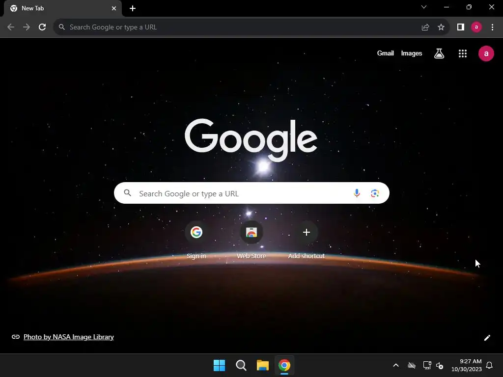This screenshot has height=377, width=503.
Task: Open Windows taskbar search
Action: click(241, 365)
